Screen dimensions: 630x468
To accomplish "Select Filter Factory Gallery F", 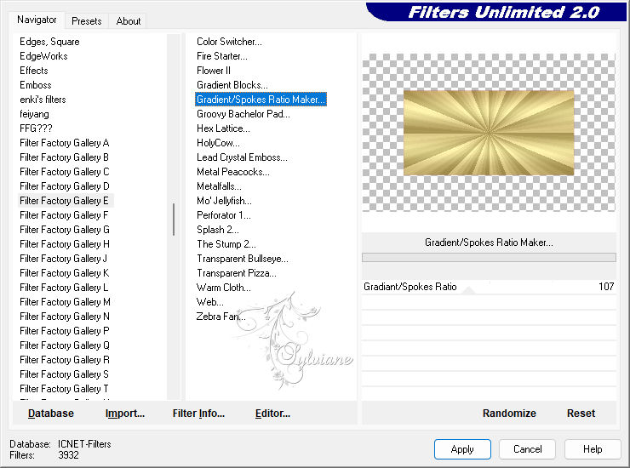I will [x=64, y=215].
